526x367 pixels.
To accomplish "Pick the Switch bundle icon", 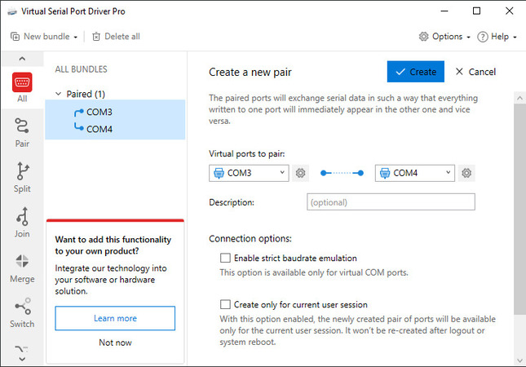I will click(22, 312).
